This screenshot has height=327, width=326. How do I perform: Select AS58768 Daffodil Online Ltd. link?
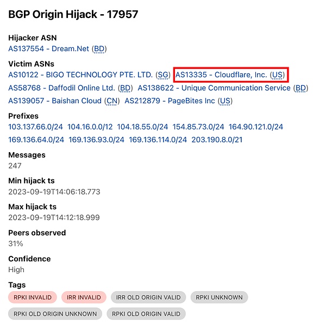pos(61,87)
